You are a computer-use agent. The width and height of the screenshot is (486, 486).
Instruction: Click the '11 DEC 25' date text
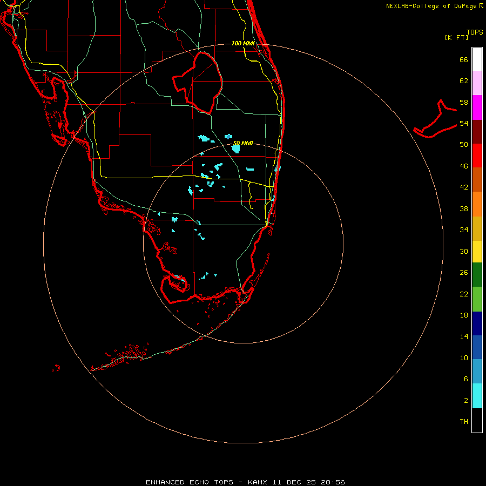294,482
